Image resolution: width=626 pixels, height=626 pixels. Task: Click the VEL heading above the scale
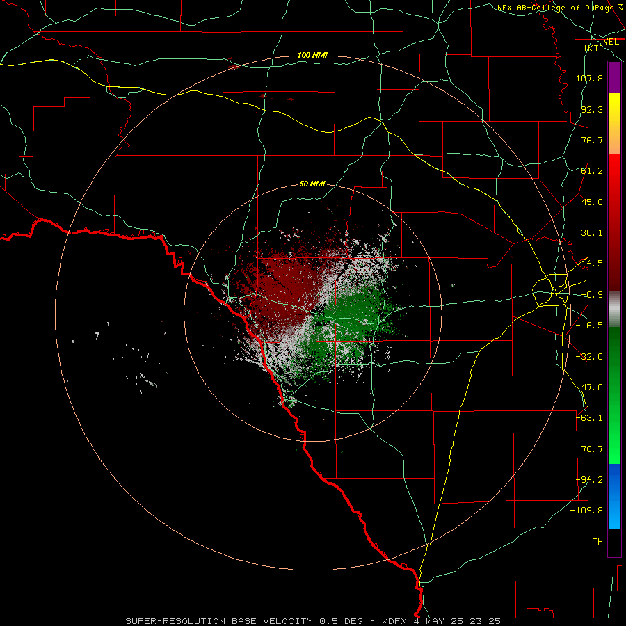(x=611, y=42)
